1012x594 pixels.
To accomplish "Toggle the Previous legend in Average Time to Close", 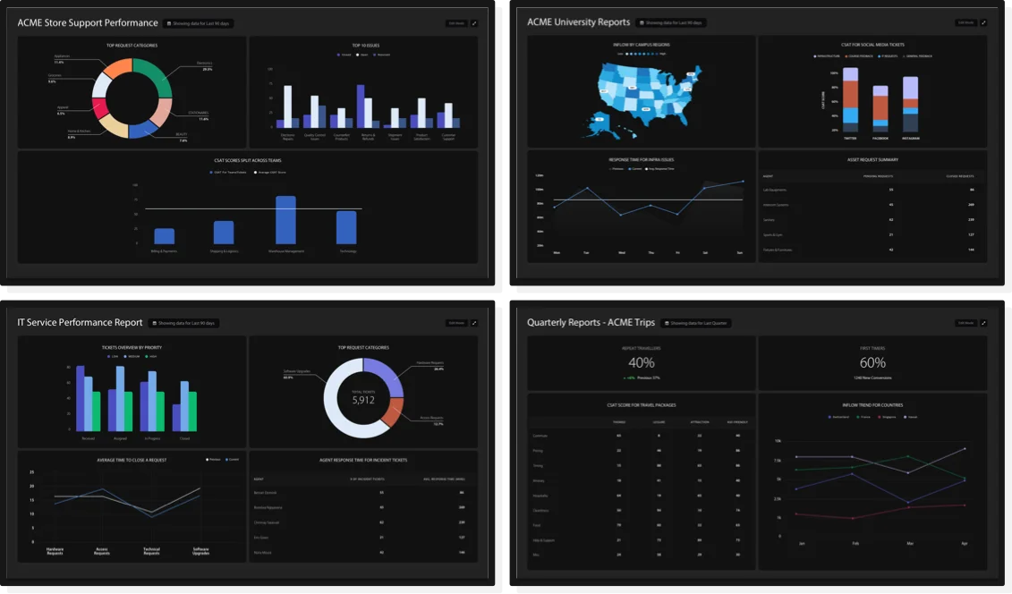I will click(213, 460).
